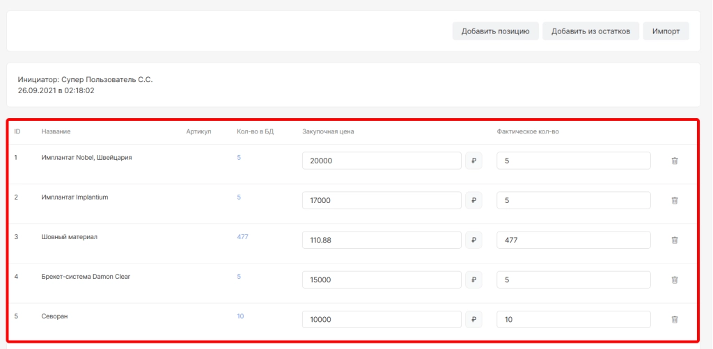Click trash icon for Шовный материал
Image resolution: width=713 pixels, height=349 pixels.
[674, 240]
